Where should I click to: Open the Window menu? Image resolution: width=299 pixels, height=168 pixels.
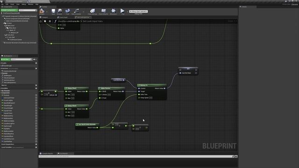(x=30, y=4)
